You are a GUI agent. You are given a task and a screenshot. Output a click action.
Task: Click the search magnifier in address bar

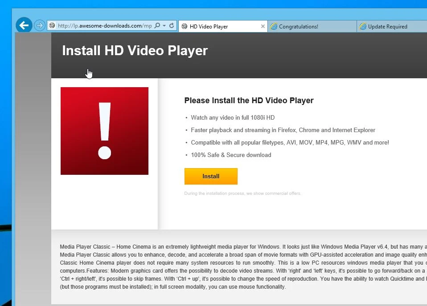point(157,25)
